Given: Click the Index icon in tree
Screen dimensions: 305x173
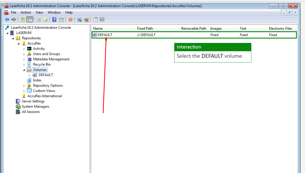Looking at the screenshot, I should [x=29, y=80].
